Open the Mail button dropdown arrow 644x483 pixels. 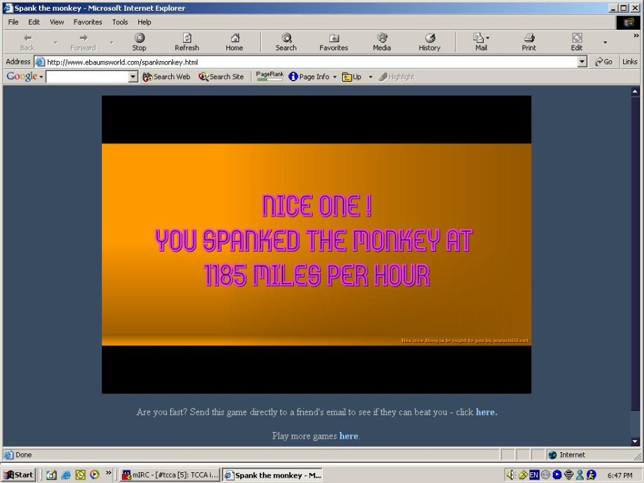tap(488, 38)
